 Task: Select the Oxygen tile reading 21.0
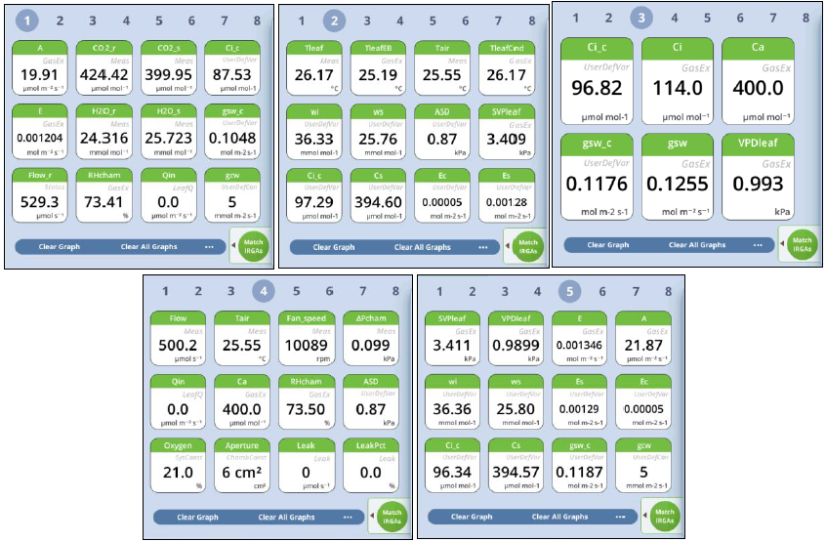click(178, 466)
